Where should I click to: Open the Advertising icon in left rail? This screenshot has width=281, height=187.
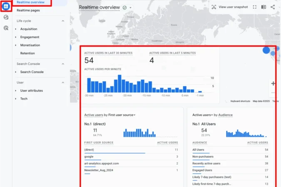[6, 28]
